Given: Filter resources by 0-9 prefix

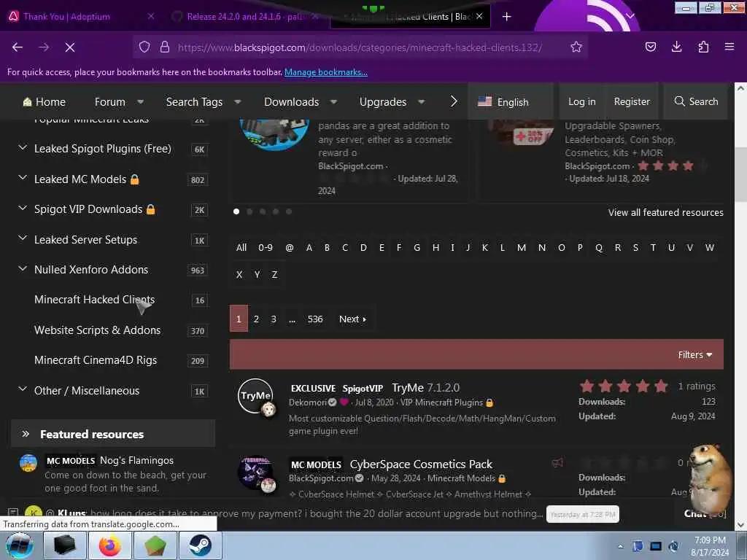Looking at the screenshot, I should (266, 248).
